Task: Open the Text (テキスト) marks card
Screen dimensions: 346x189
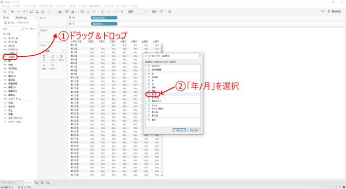Action: point(61,58)
